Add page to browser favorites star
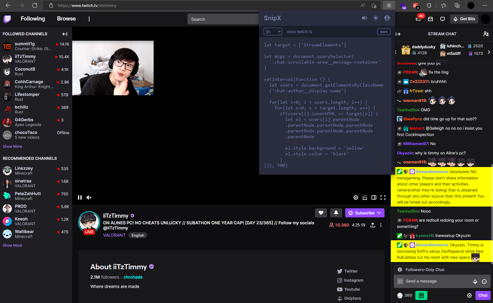The height and width of the screenshot is (303, 493). point(374,5)
